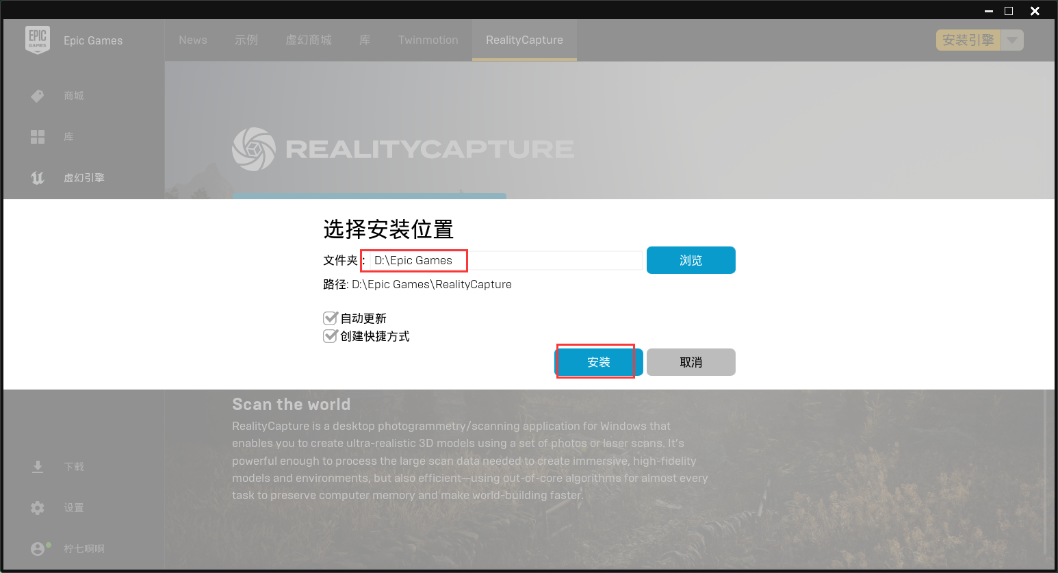Open the 库 library from the sidebar
The width and height of the screenshot is (1058, 573).
(68, 136)
